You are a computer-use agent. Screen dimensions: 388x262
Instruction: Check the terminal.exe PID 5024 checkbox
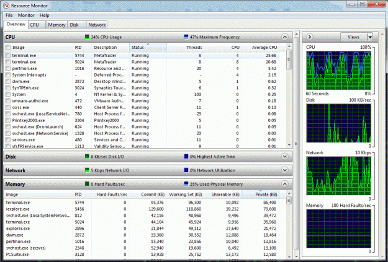tap(8, 62)
